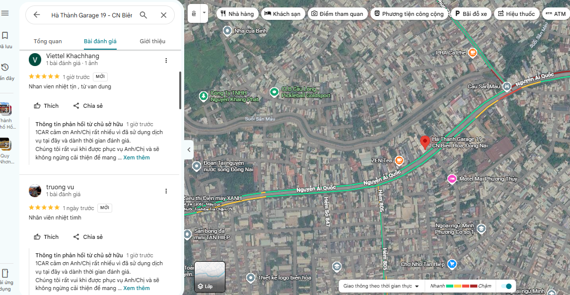Filter by Nhà hàng restaurants chip
This screenshot has width=570, height=295.
(238, 14)
